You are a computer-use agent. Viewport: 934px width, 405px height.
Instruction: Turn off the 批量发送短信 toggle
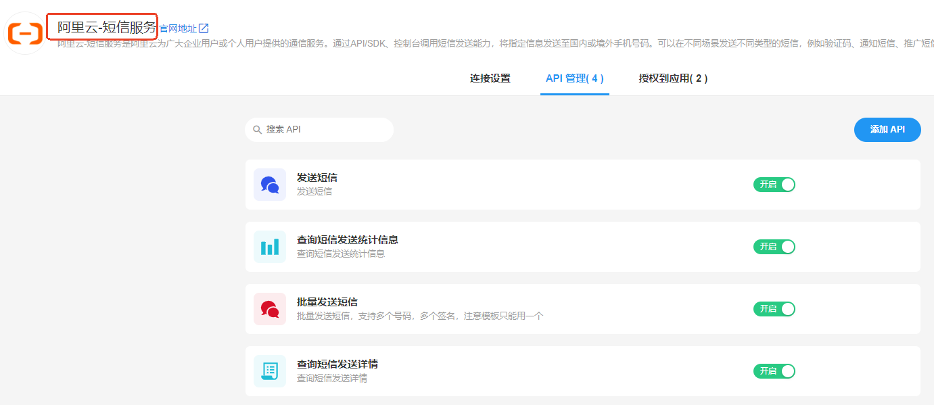point(774,309)
